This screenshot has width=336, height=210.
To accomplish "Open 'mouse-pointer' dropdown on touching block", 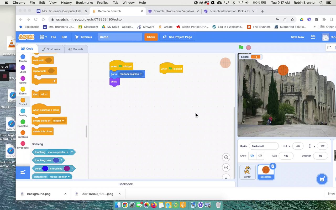I will tap(58, 152).
